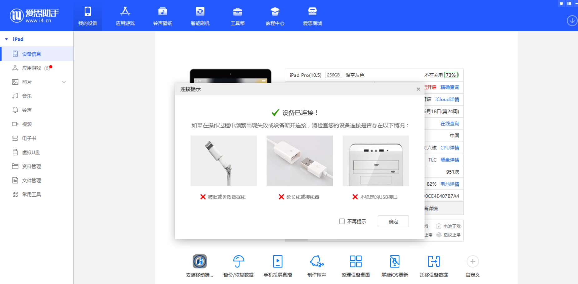Close the 连接提示 dialog
This screenshot has width=578, height=284.
(x=418, y=89)
